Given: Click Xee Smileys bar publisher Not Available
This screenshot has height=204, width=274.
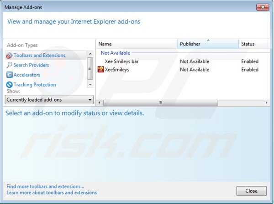Looking at the screenshot, I should 195,61.
